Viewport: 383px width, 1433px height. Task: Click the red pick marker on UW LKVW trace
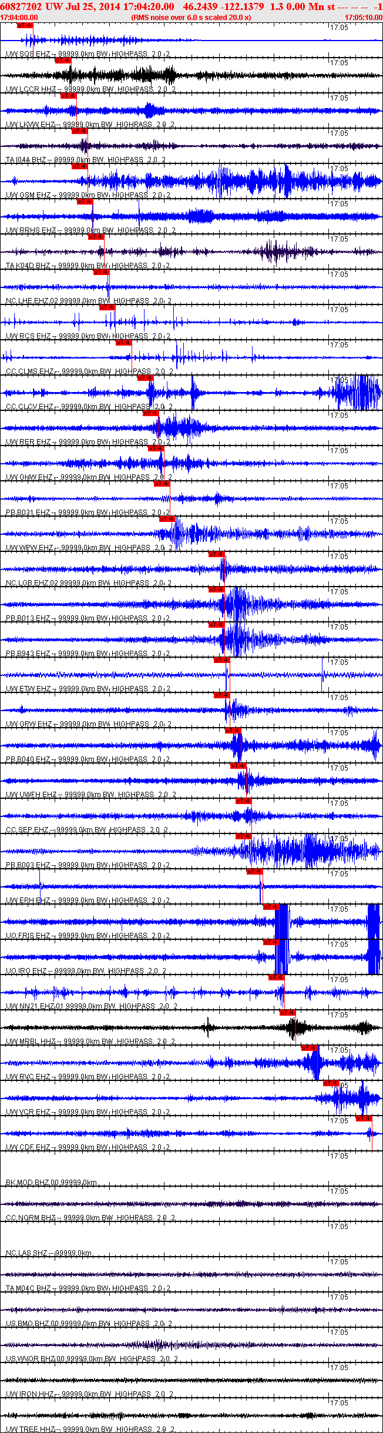(69, 95)
